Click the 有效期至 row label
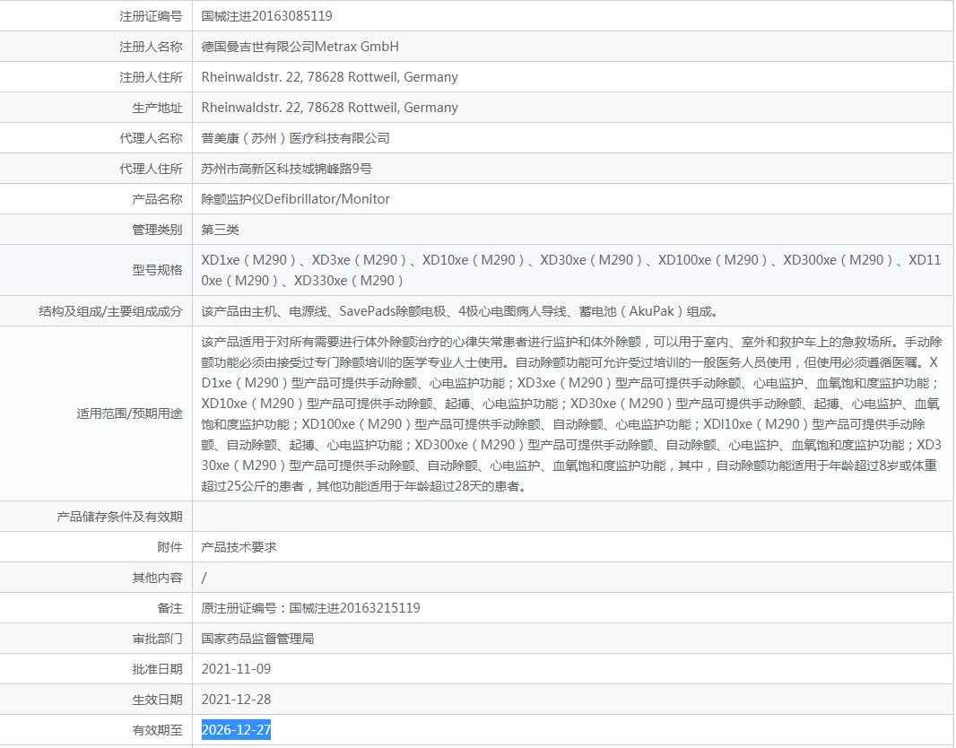 point(157,730)
